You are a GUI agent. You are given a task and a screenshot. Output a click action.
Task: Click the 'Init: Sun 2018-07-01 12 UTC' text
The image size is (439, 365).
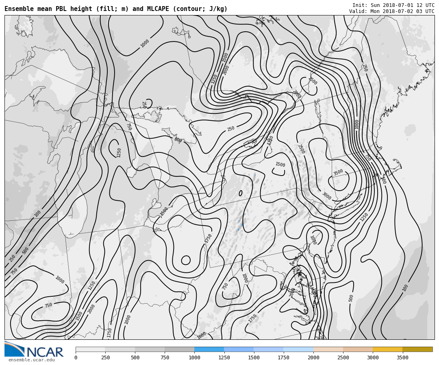pyautogui.click(x=393, y=5)
